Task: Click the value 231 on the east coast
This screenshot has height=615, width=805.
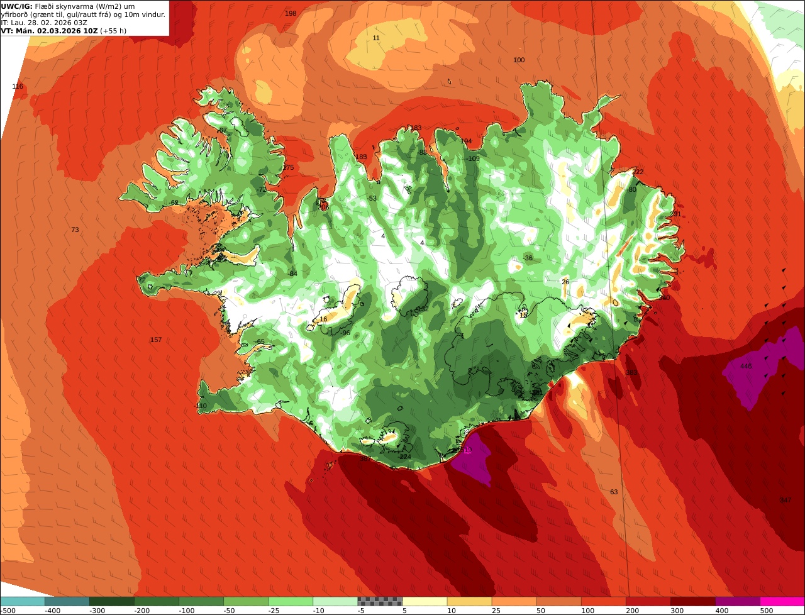Action: coord(675,214)
